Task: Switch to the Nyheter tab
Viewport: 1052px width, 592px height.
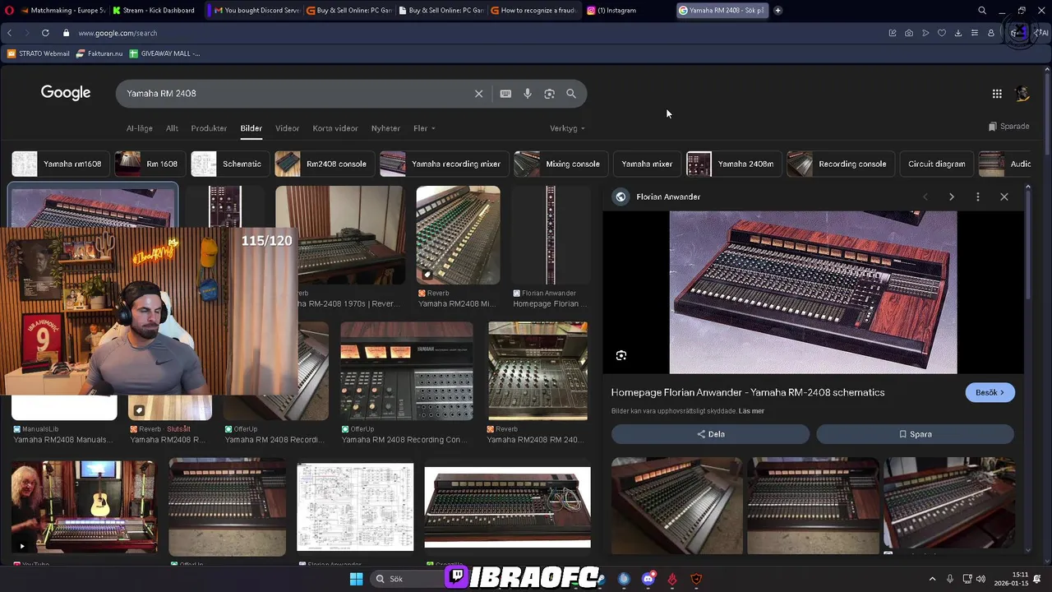Action: [x=385, y=128]
